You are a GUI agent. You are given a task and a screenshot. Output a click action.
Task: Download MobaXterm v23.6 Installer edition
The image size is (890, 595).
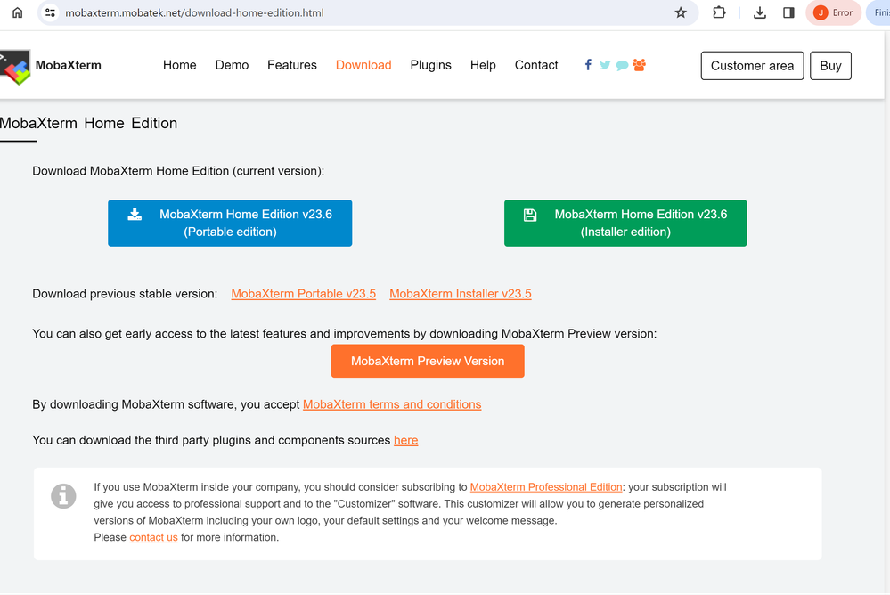tap(625, 223)
